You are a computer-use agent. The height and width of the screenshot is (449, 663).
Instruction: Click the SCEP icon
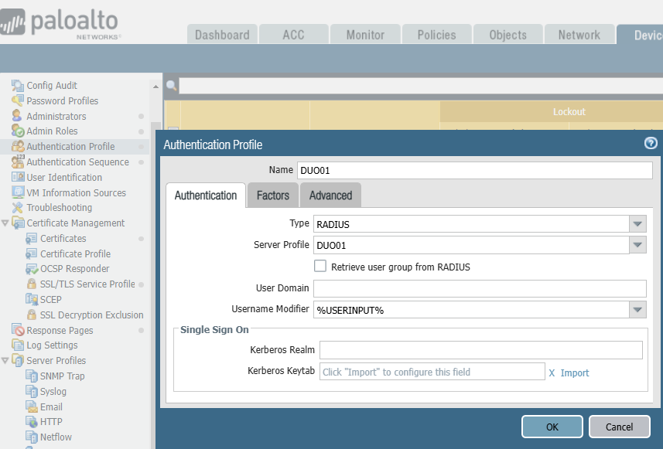point(31,300)
